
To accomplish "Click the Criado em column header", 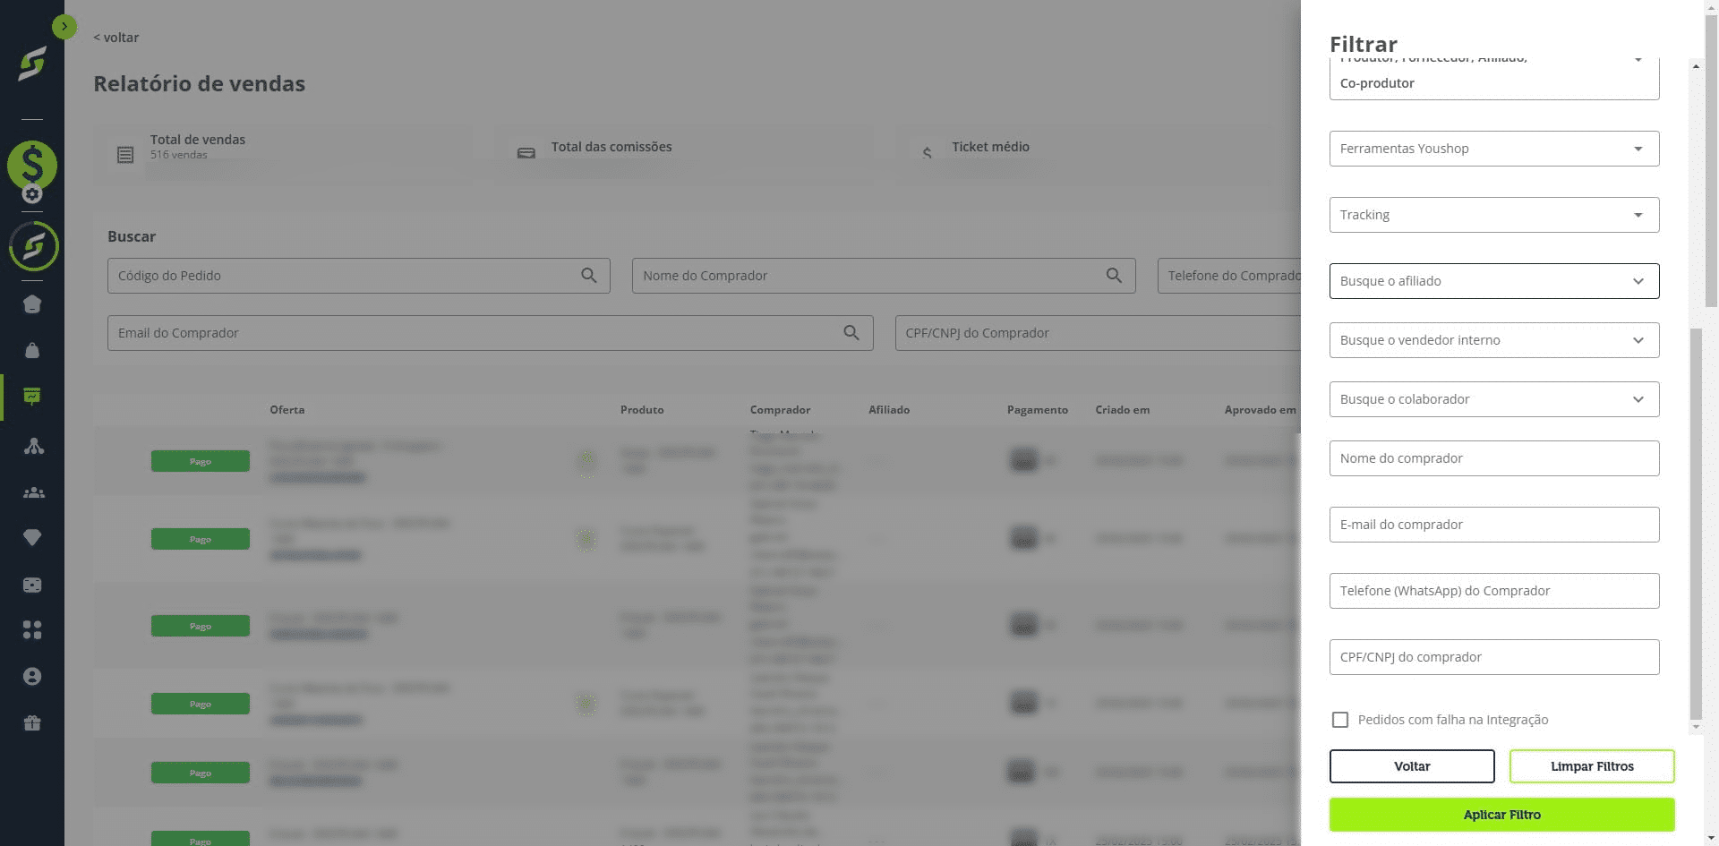I will click(1123, 410).
